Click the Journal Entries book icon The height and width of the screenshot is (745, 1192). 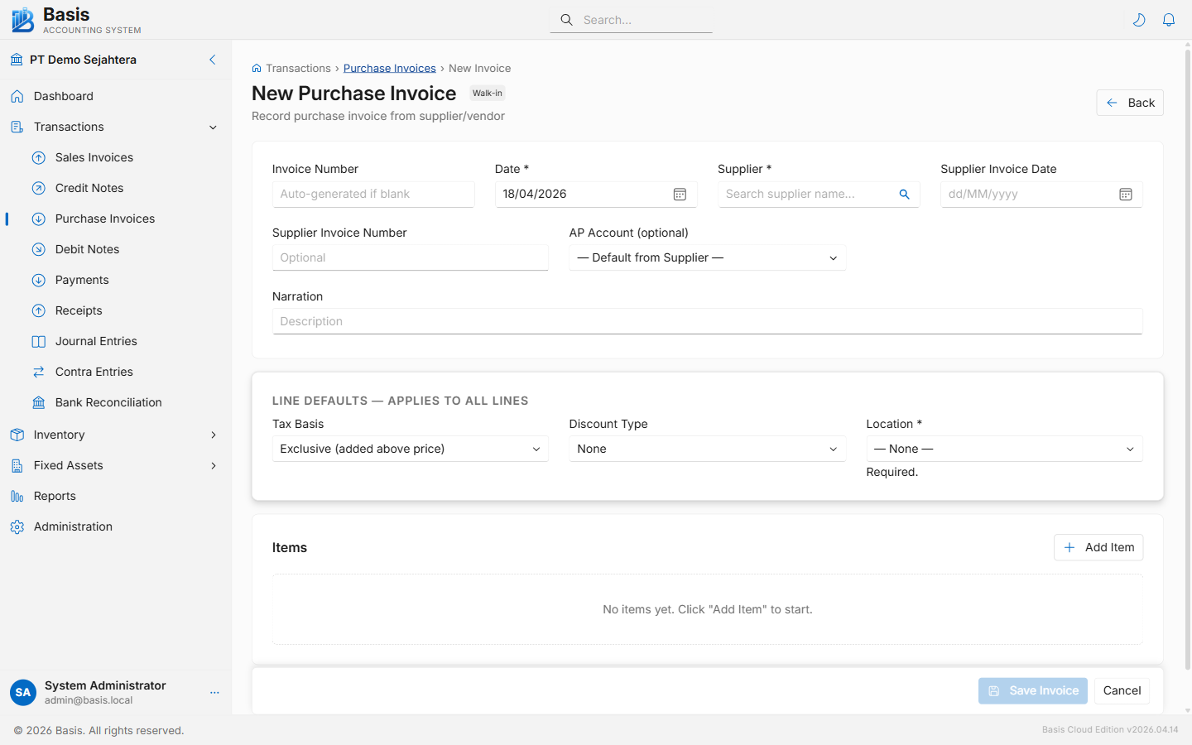coord(38,341)
